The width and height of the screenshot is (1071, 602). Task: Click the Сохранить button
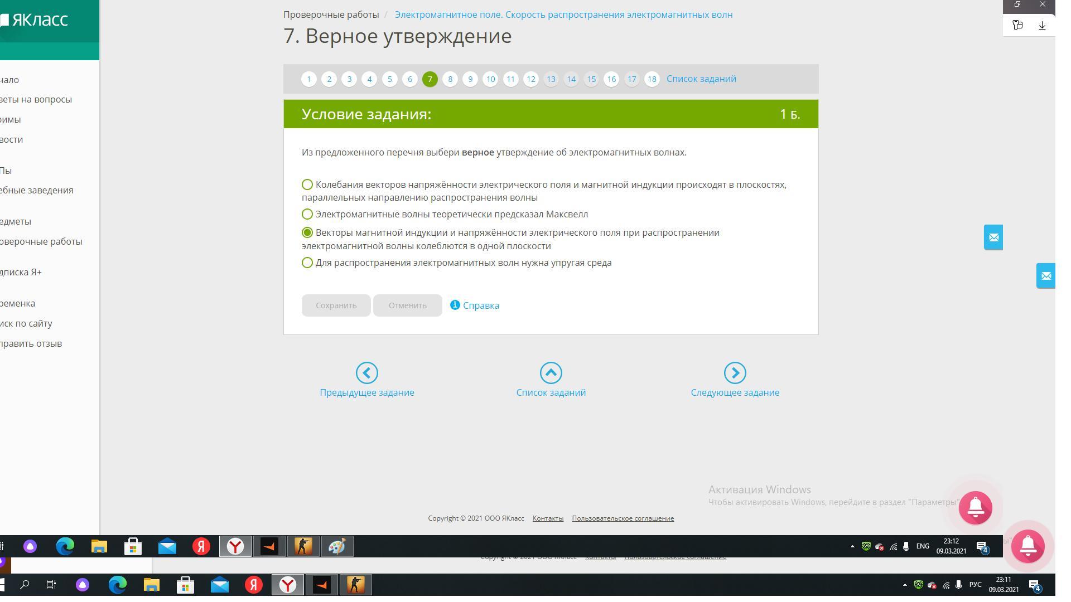tap(336, 305)
